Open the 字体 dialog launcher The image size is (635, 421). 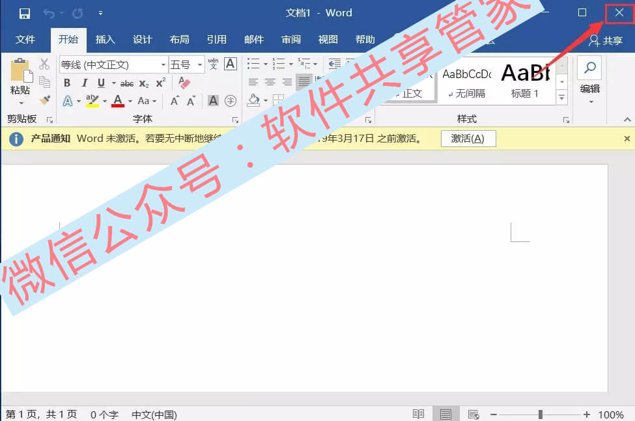235,120
